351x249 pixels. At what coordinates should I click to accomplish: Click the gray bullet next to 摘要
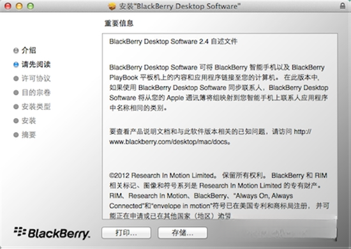click(x=16, y=135)
